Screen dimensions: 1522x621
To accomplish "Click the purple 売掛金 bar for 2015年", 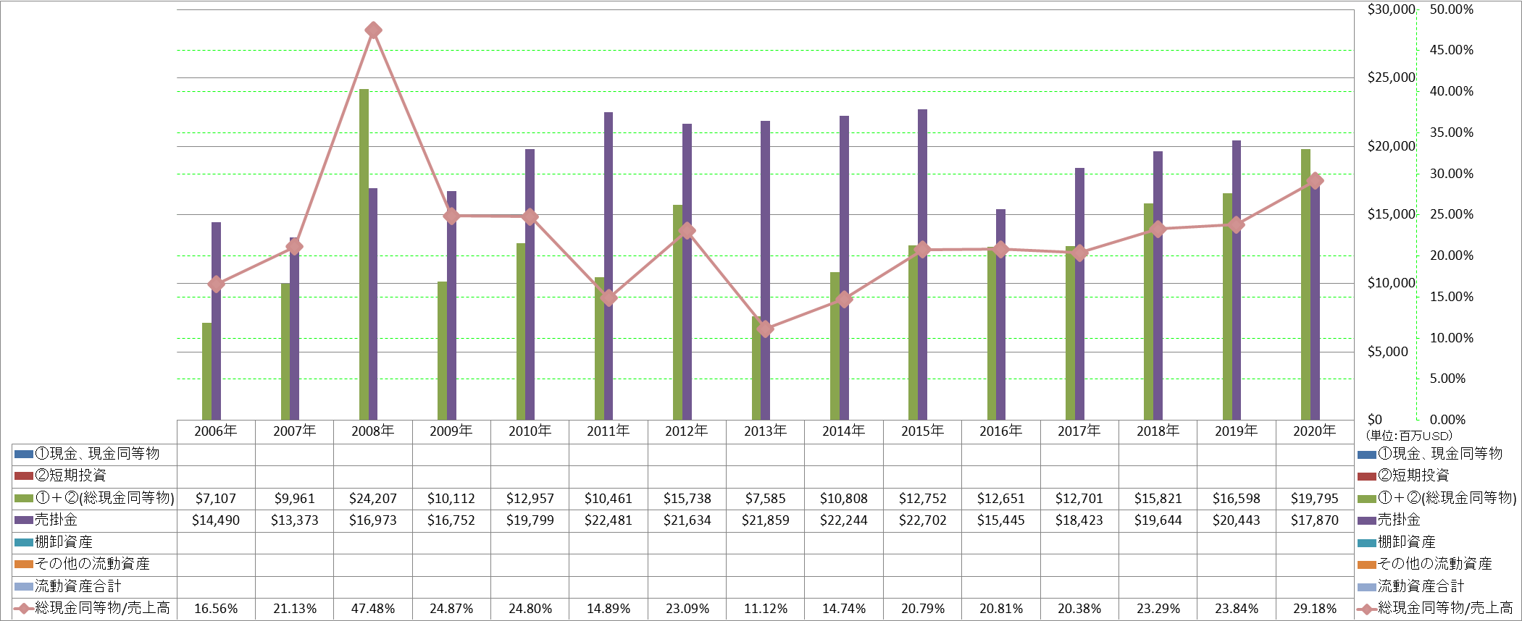I will point(922,265).
